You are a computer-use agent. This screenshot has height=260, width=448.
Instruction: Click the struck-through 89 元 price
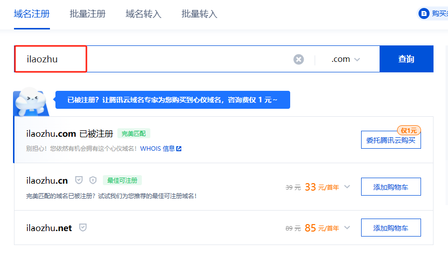[x=293, y=229]
